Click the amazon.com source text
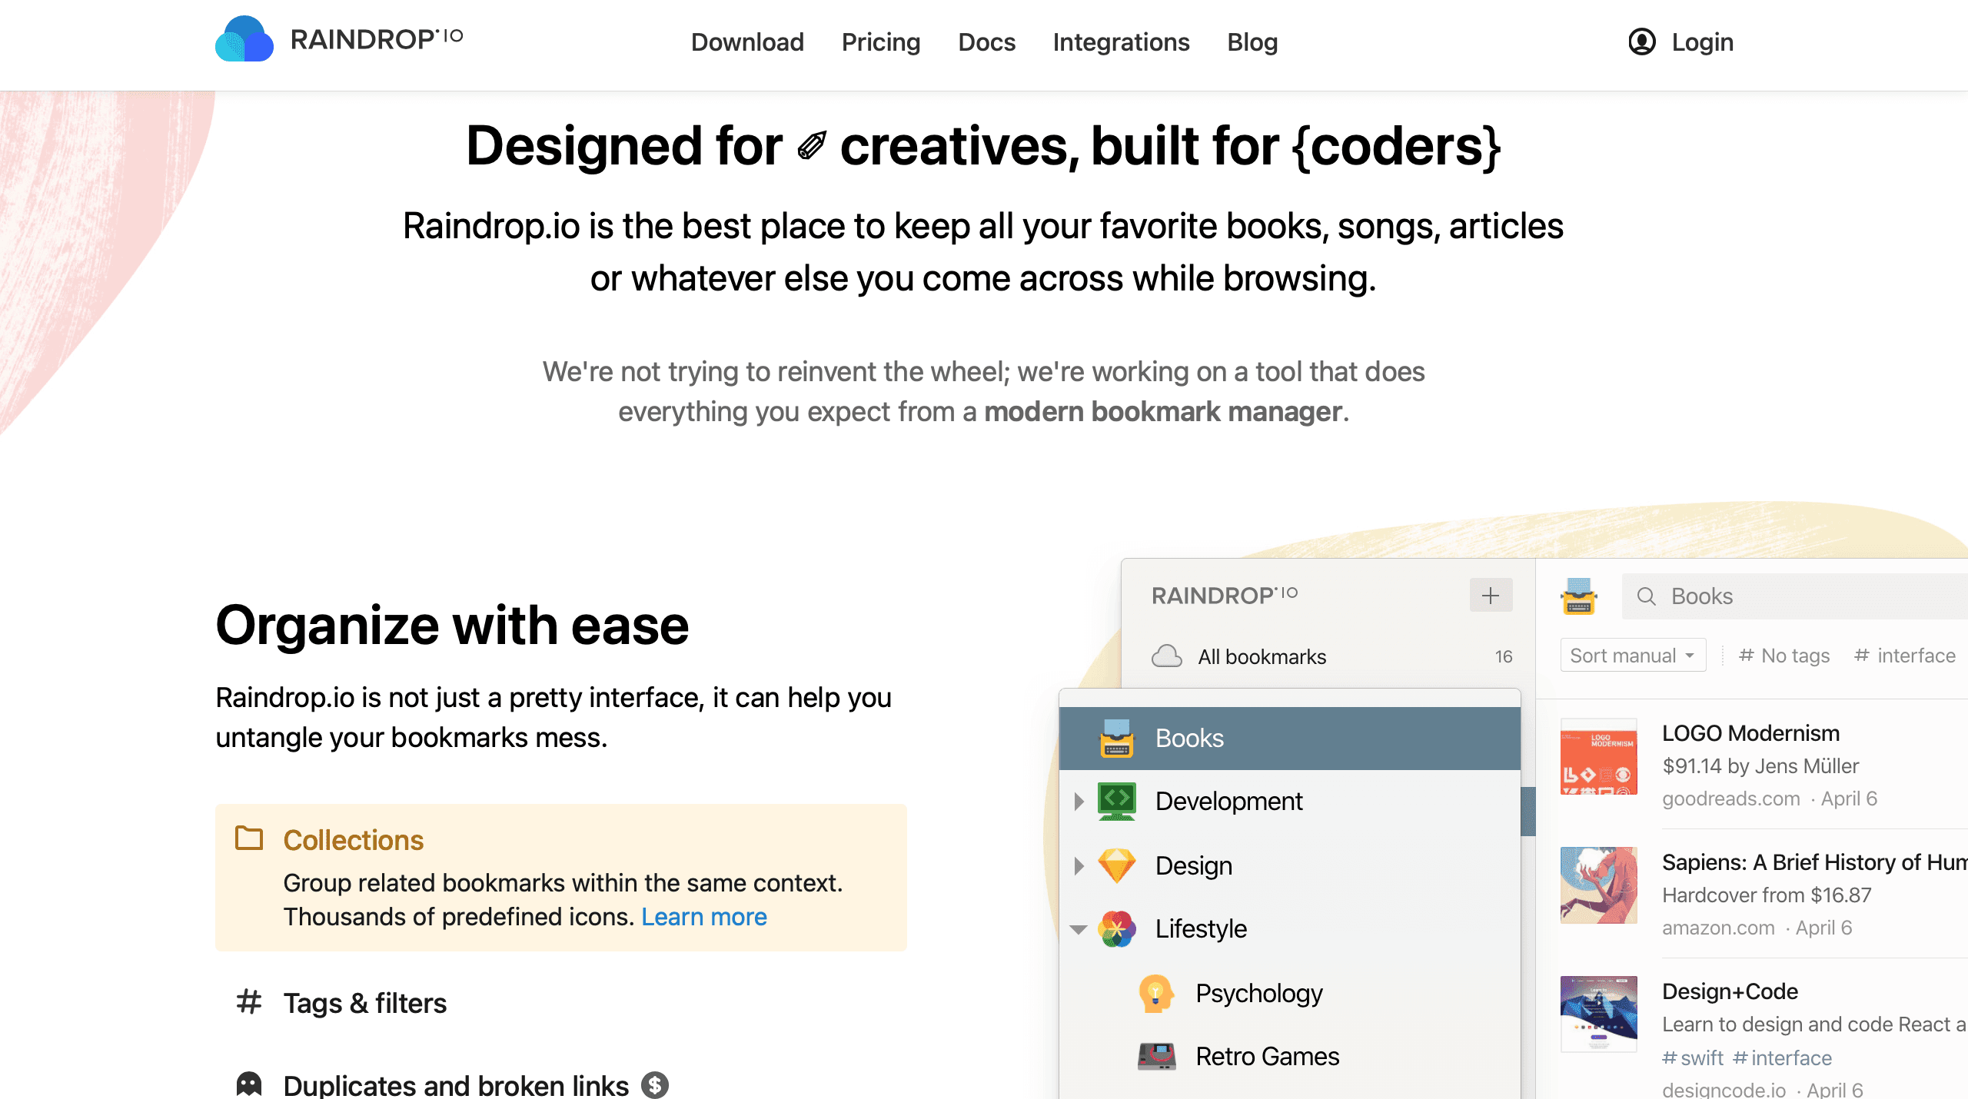The image size is (1968, 1099). coord(1719,928)
